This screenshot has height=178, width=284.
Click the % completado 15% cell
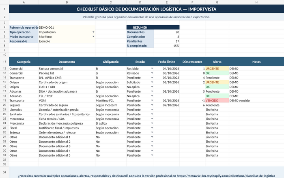coord(167,46)
